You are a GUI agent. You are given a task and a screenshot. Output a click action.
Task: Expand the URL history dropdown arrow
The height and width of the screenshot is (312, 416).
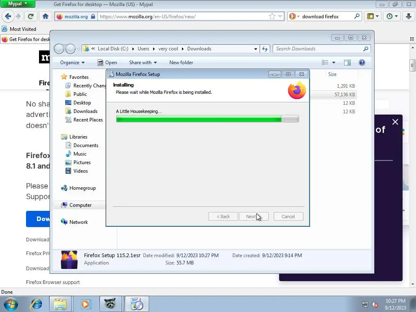pos(280,16)
